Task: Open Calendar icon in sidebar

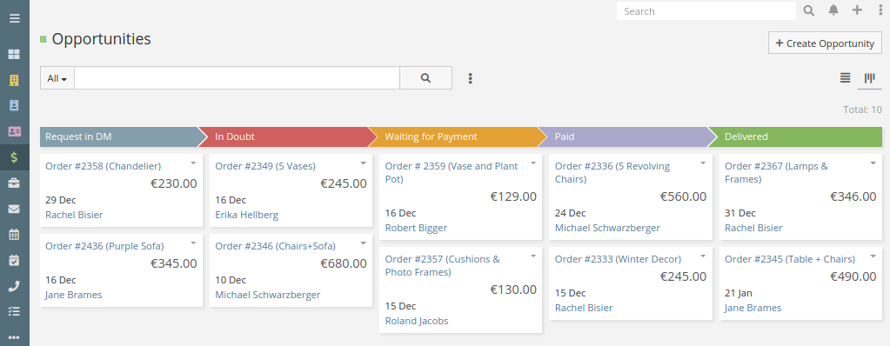Action: (14, 234)
